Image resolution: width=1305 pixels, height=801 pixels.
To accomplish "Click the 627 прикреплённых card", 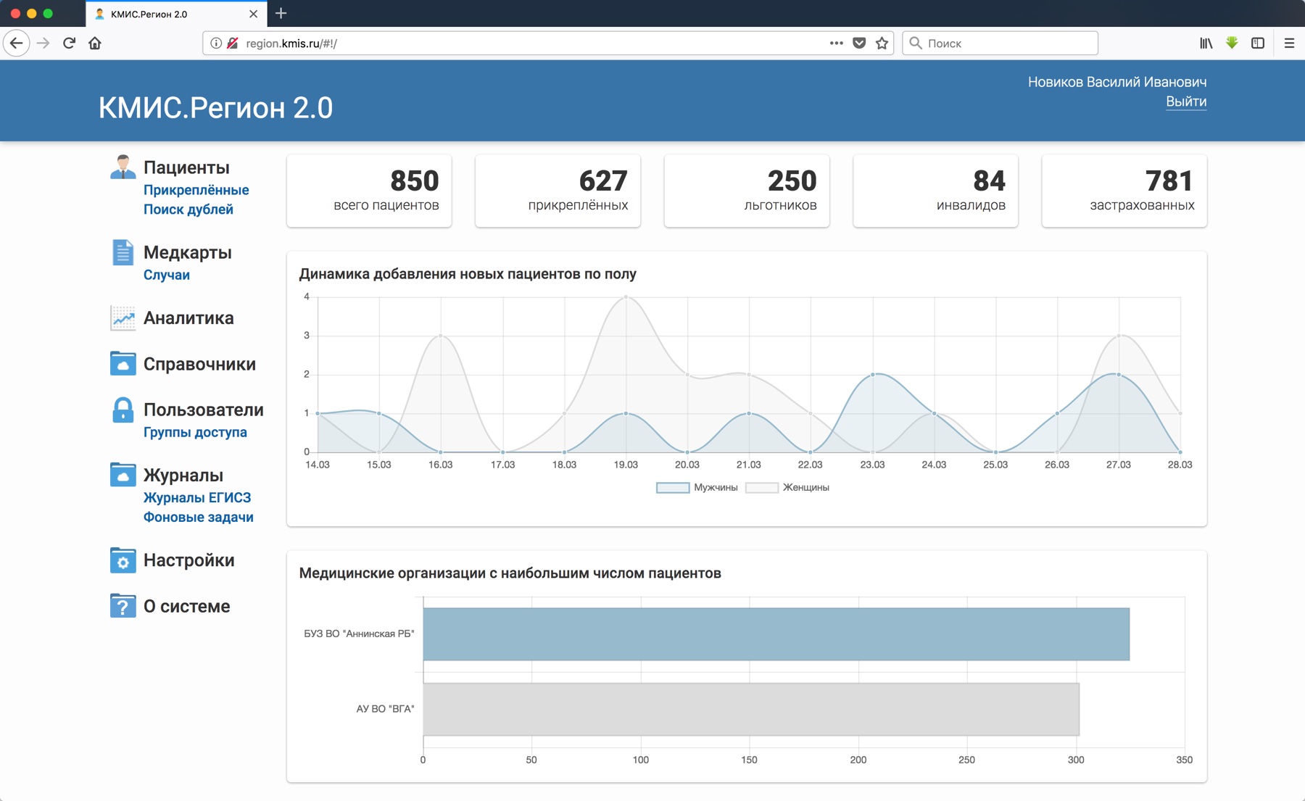I will [558, 191].
